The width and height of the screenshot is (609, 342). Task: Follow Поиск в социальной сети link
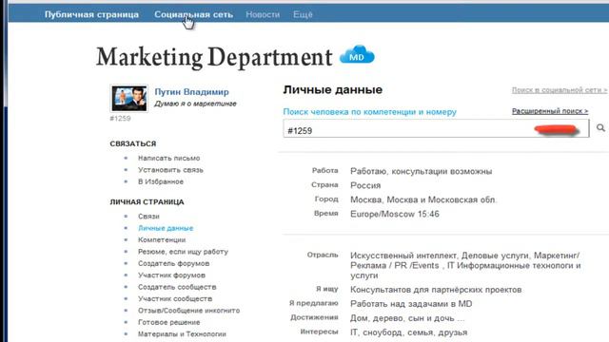560,90
